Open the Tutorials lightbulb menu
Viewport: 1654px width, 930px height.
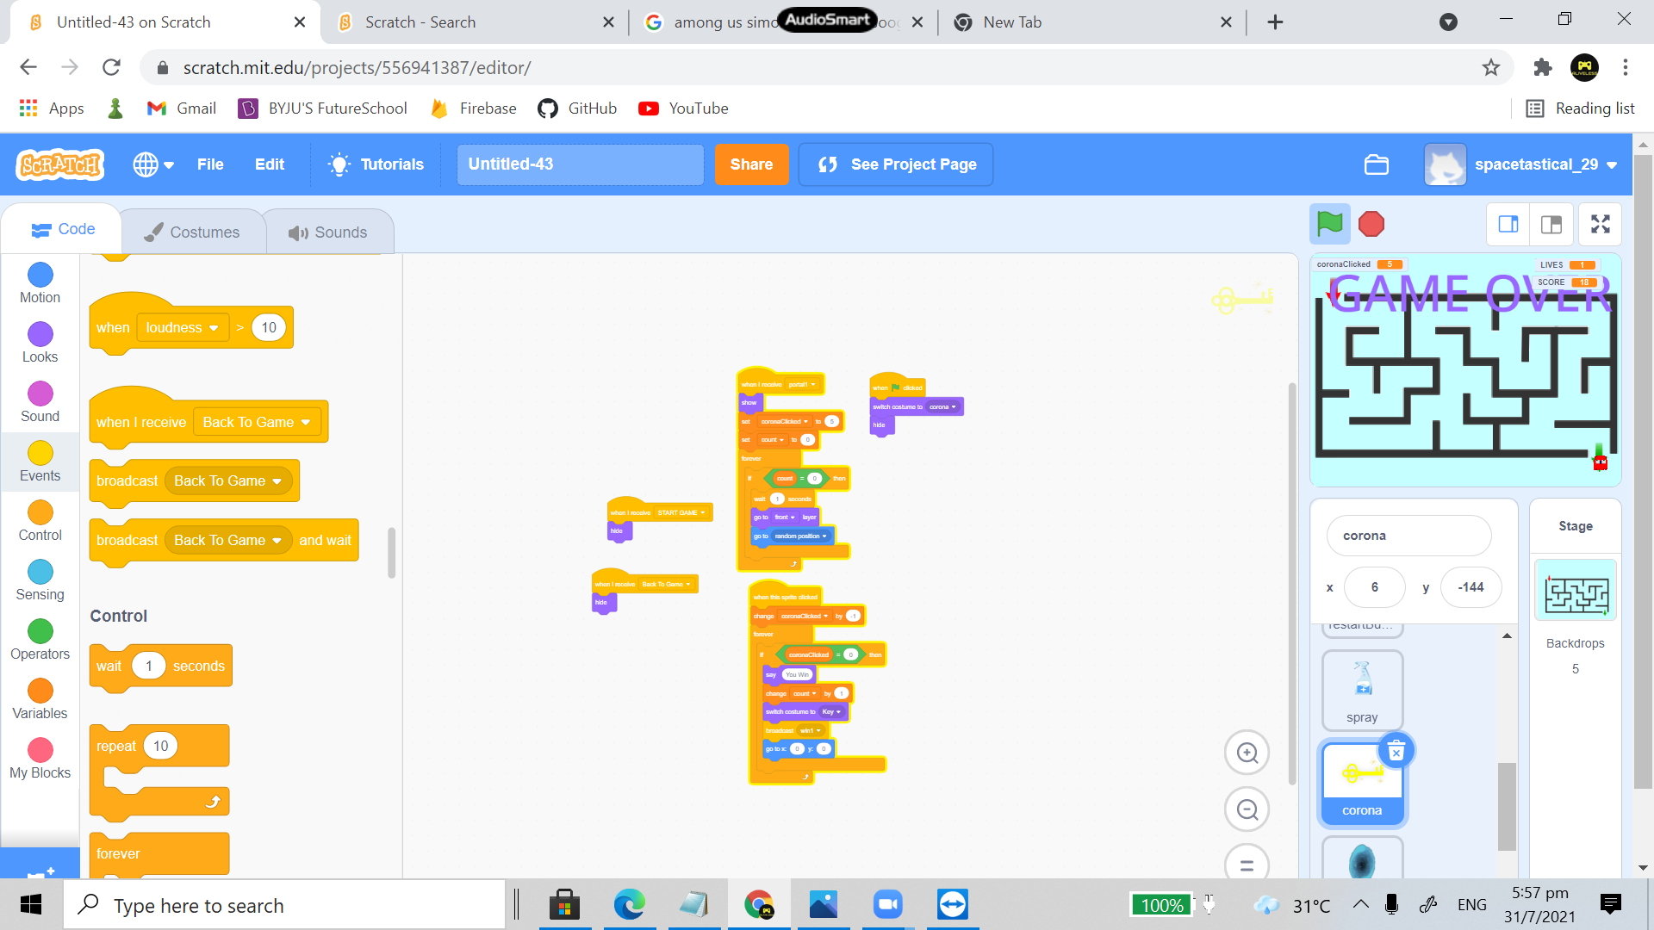376,164
